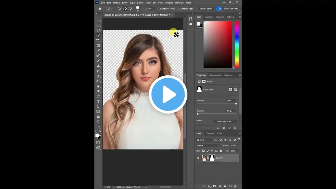Viewport: 336px width, 189px height.
Task: Enable the Enhance Edge checkbox
Action: pos(179,9)
